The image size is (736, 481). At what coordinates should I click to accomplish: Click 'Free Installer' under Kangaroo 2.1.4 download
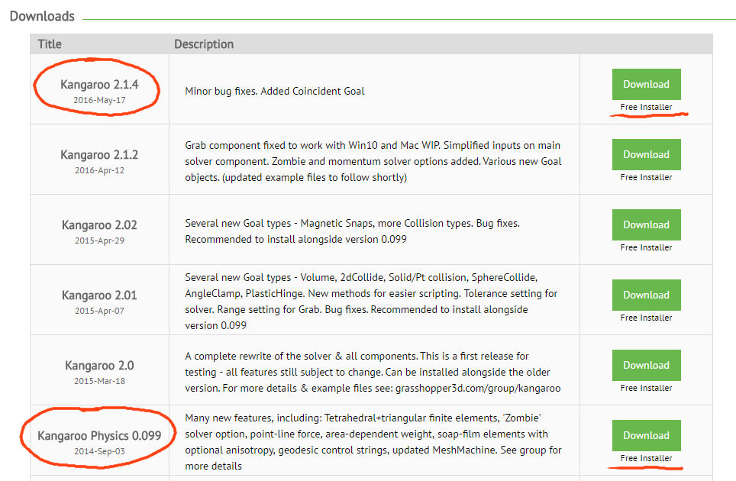tap(646, 107)
